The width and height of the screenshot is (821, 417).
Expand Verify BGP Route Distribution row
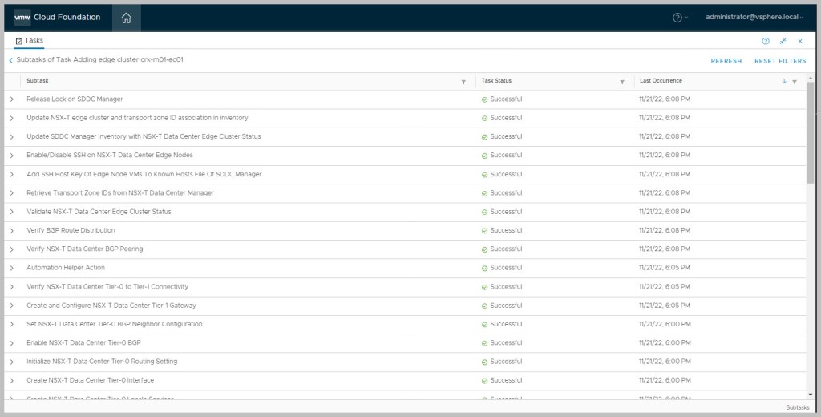11,230
